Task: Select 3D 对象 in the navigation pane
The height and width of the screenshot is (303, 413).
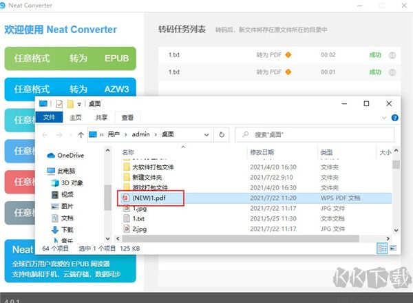Action: click(72, 183)
